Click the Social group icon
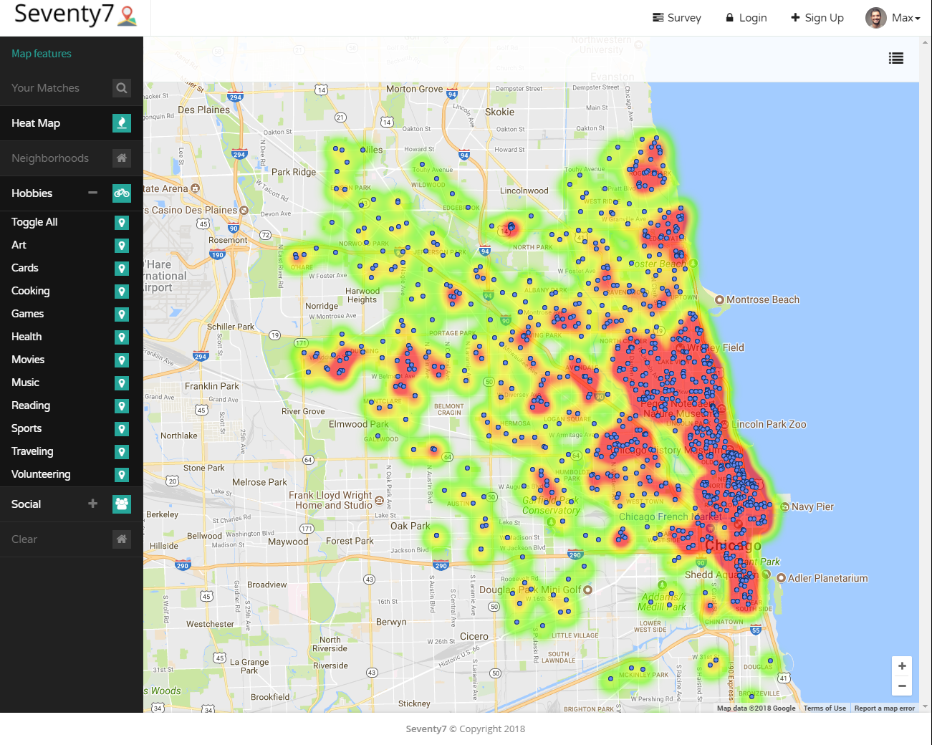The image size is (932, 745). click(x=122, y=504)
